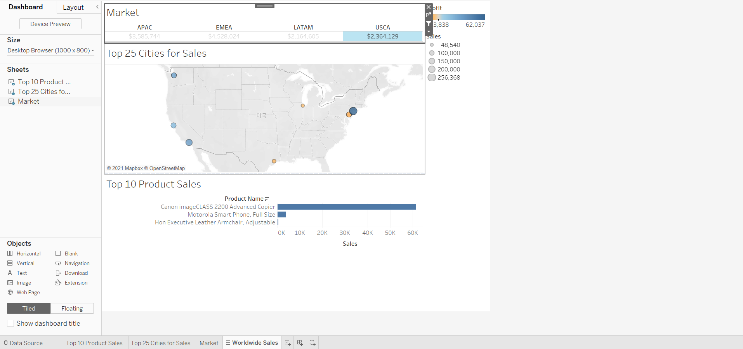Click the 256,368 sales size legend item
Screen dimensions: 743x349
pos(444,78)
